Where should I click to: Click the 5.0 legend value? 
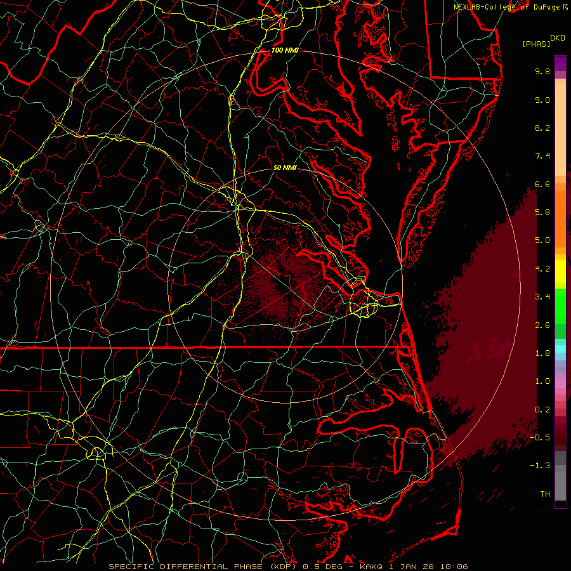[x=542, y=240]
